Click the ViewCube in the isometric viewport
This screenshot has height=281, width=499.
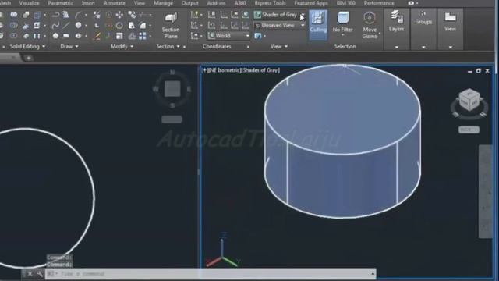coord(469,101)
